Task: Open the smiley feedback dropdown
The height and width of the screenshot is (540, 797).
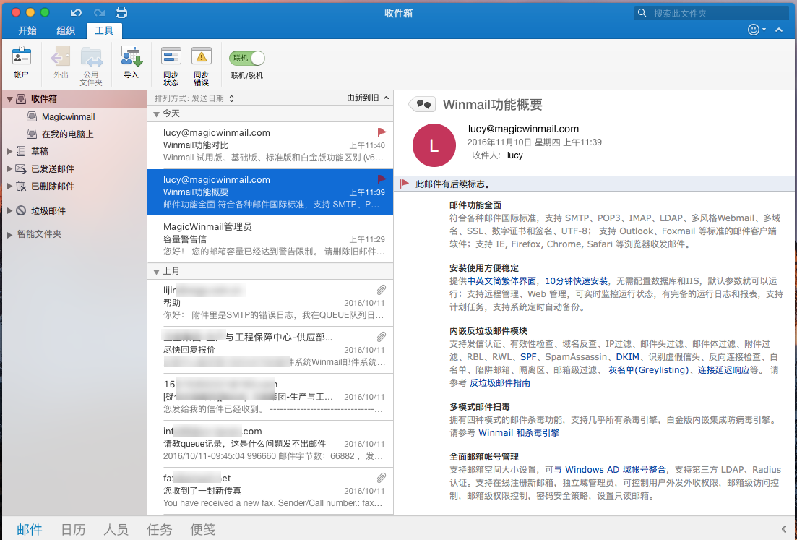Action: (757, 30)
